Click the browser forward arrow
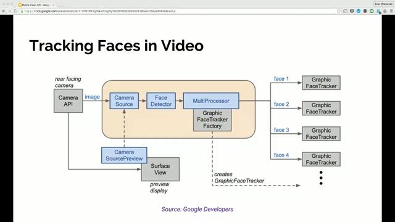Image resolution: width=395 pixels, height=222 pixels. click(x=10, y=11)
